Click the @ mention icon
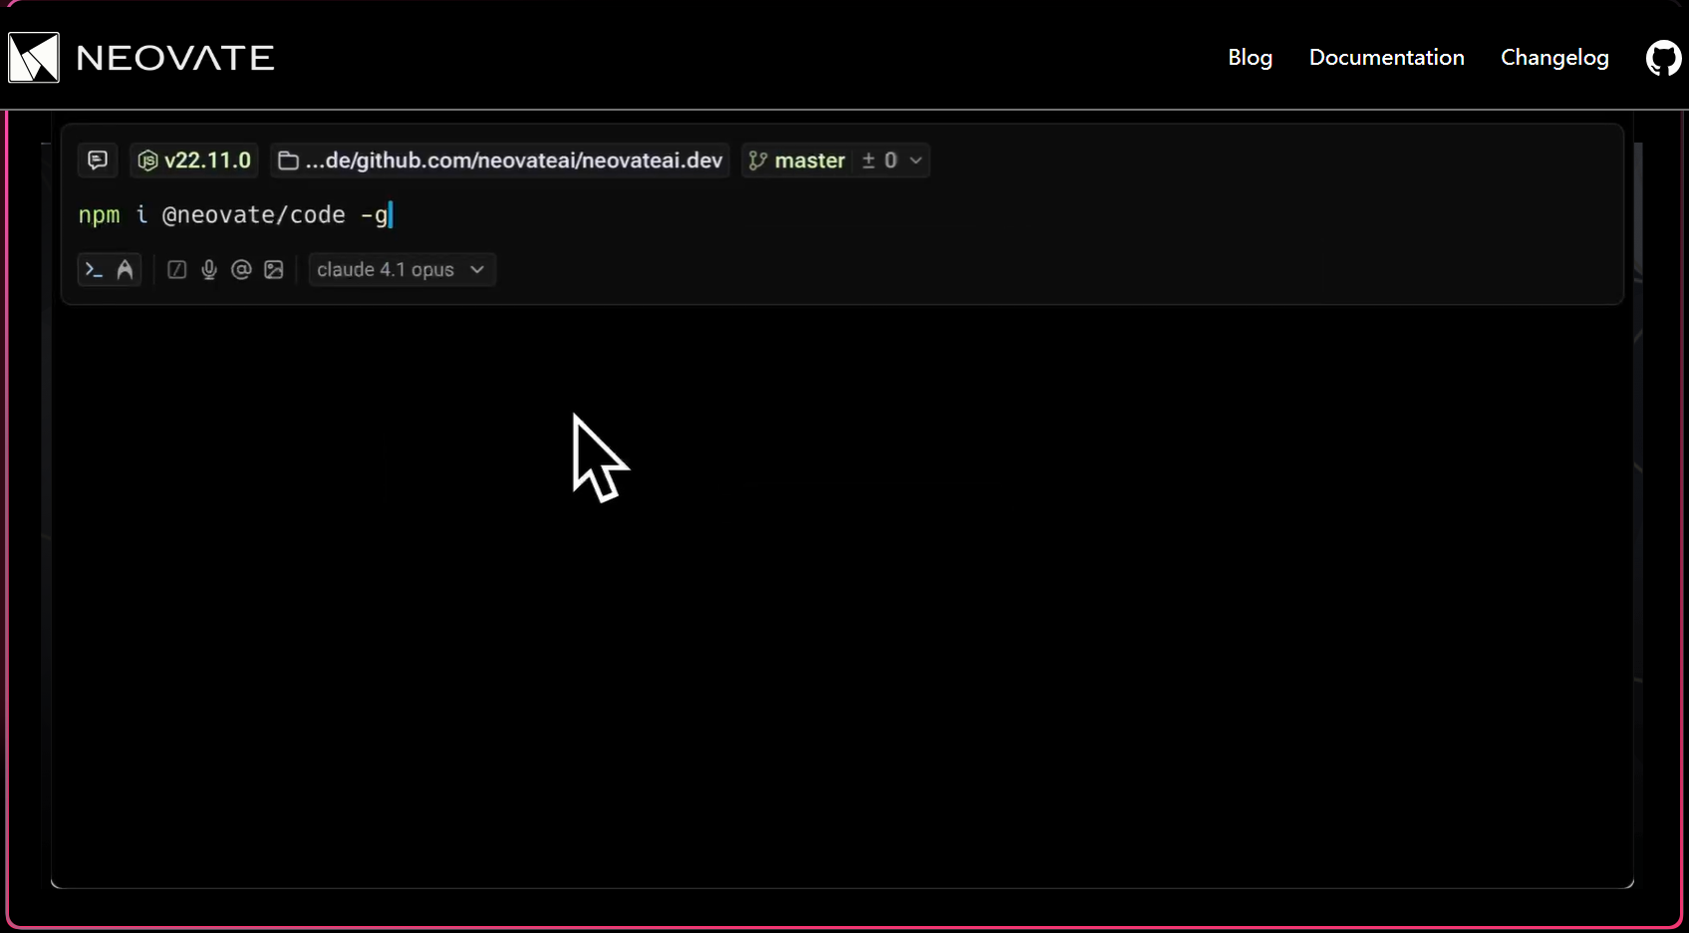 tap(241, 270)
